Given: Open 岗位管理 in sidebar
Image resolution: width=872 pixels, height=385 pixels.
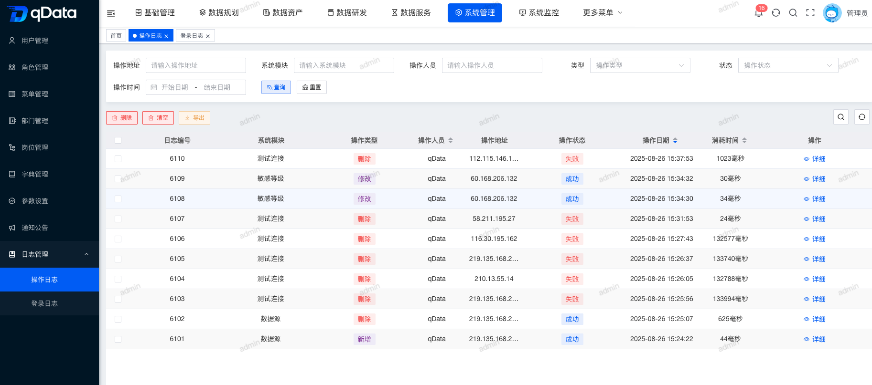Looking at the screenshot, I should (49, 147).
